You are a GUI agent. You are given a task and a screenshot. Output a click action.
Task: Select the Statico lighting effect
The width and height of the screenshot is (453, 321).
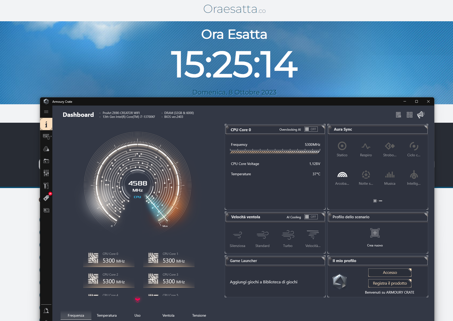coord(342,149)
